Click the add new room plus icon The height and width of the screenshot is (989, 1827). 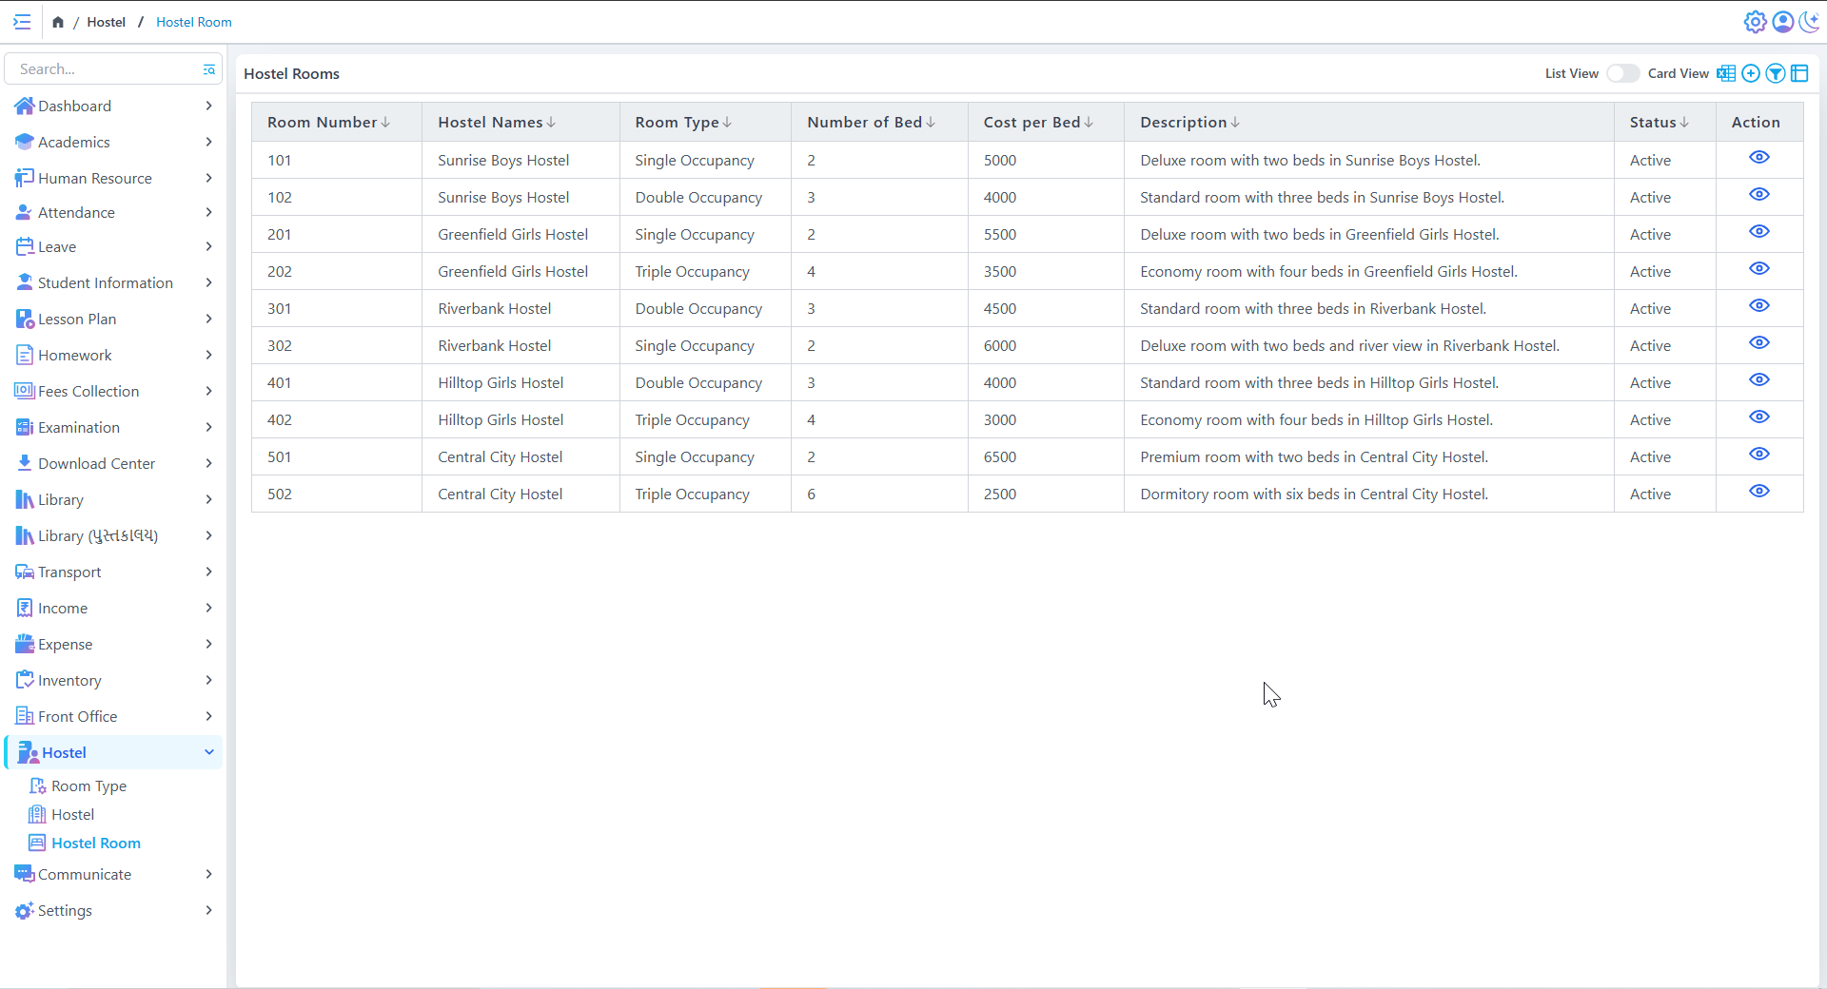click(x=1751, y=73)
